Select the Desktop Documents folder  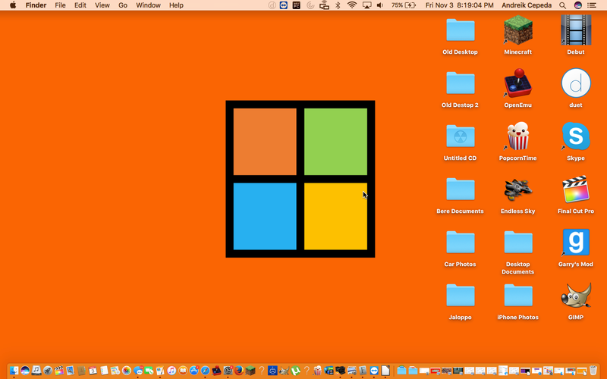[x=518, y=242]
